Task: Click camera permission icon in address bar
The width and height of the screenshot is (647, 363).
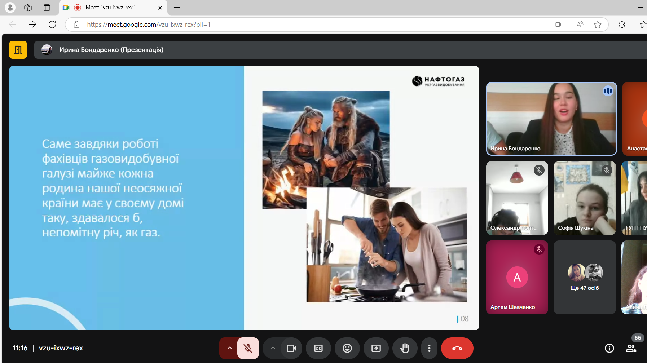Action: pos(558,25)
